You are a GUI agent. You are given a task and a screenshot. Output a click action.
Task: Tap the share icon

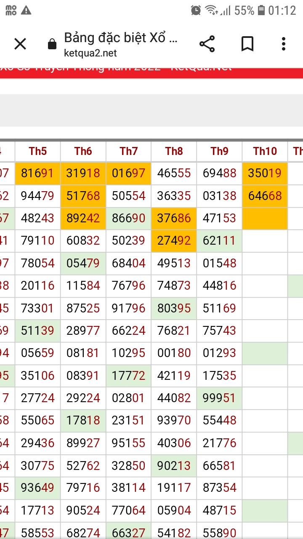click(x=207, y=44)
